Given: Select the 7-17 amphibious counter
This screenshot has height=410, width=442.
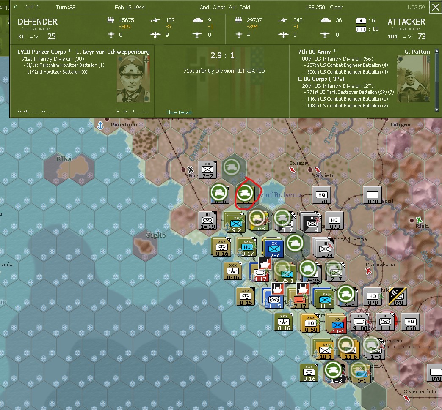Looking at the screenshot, I should click(x=299, y=299).
